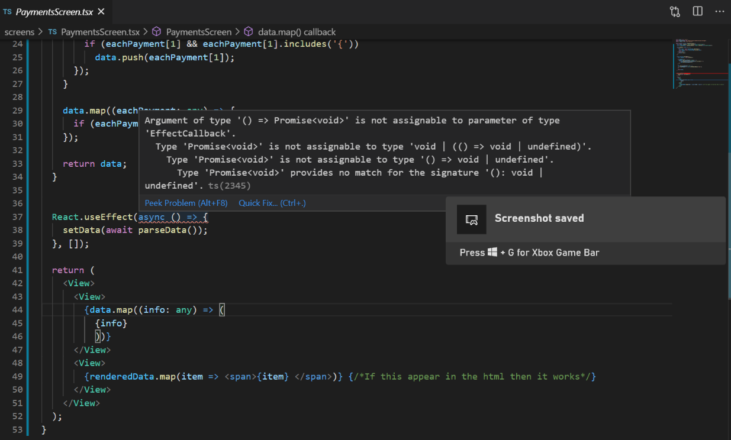Click the underlined async keyword on line 37
This screenshot has height=440, width=731.
pos(152,217)
